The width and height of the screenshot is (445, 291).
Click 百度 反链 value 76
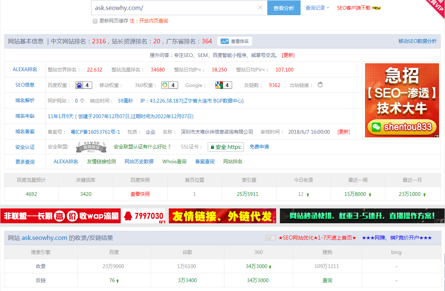click(x=112, y=280)
